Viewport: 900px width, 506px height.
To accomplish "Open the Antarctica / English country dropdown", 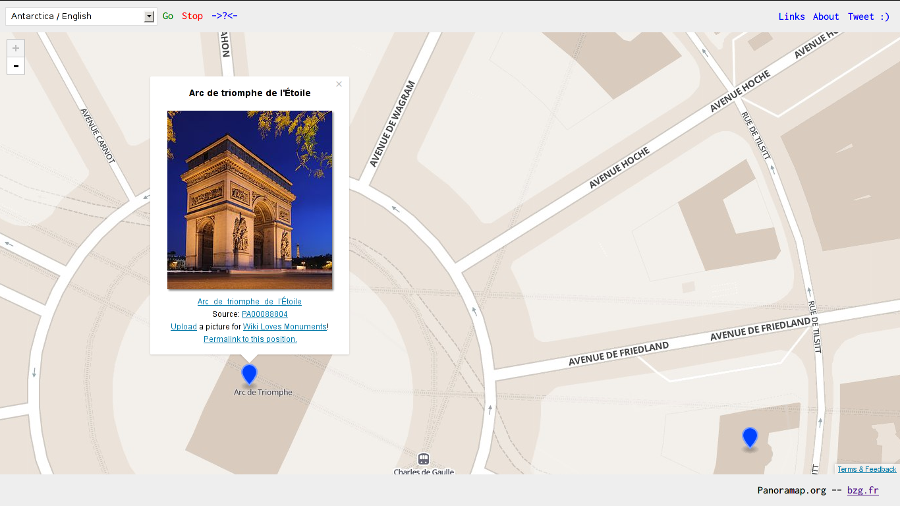I will (x=81, y=16).
